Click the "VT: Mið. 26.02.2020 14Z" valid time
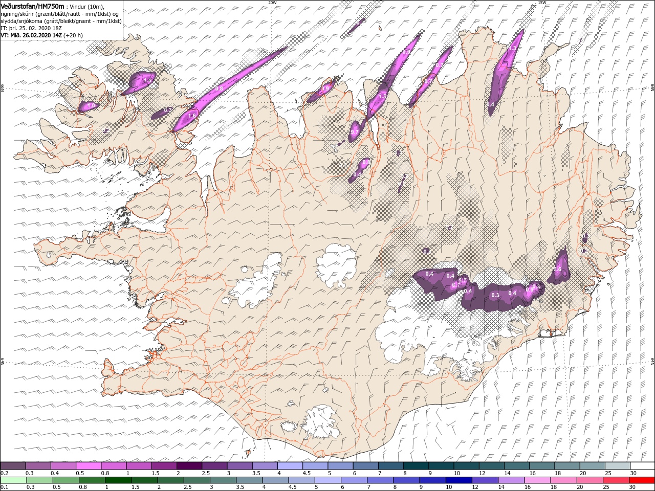This screenshot has height=491, width=655. (32, 35)
